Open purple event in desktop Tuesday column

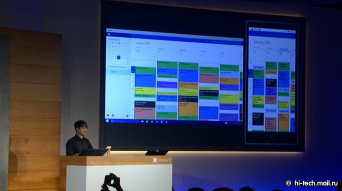pyautogui.click(x=167, y=85)
